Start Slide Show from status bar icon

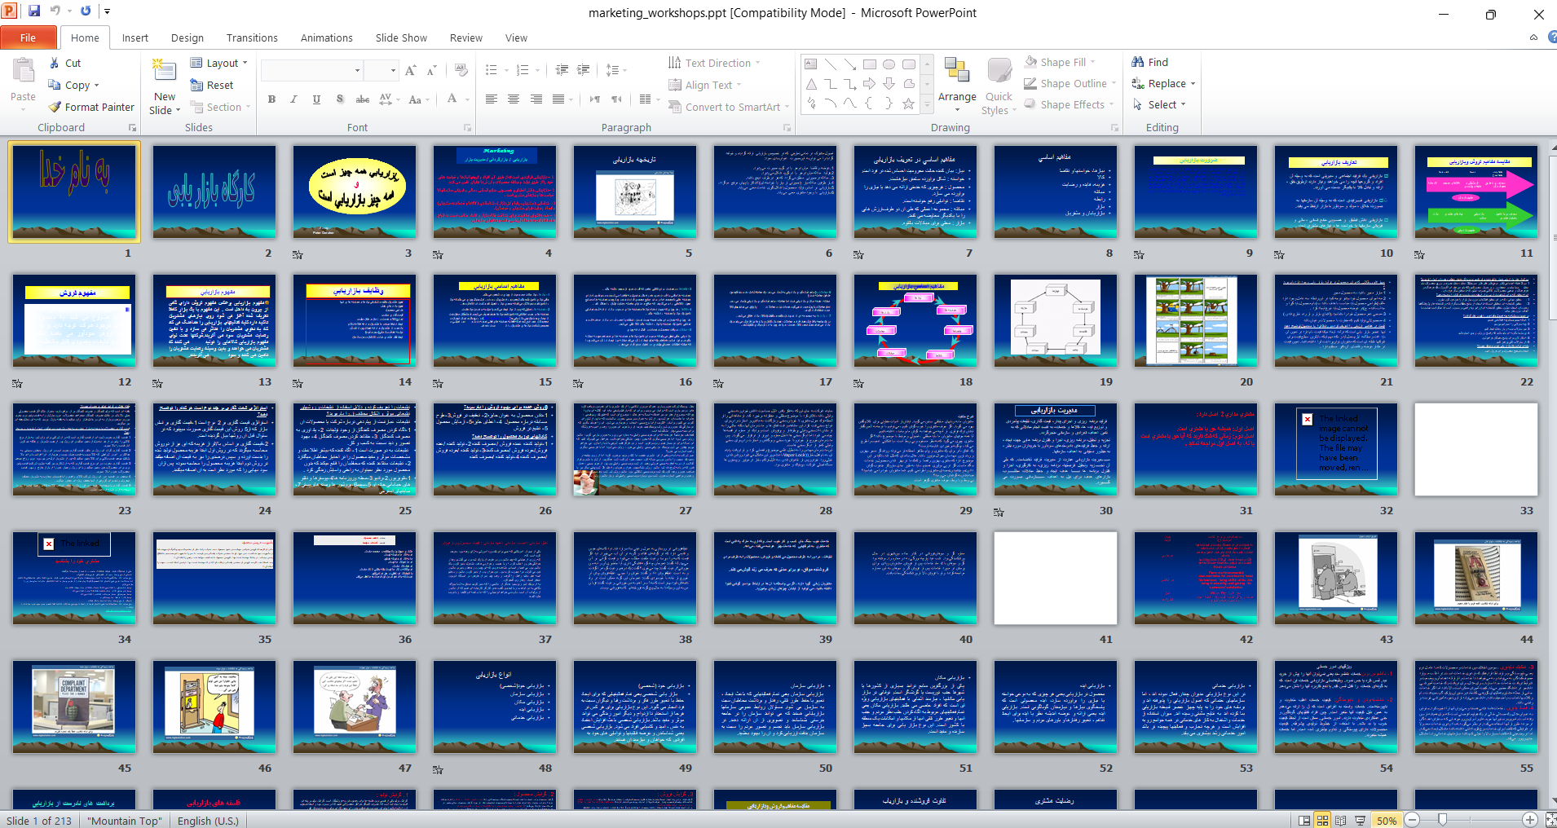click(x=1359, y=820)
